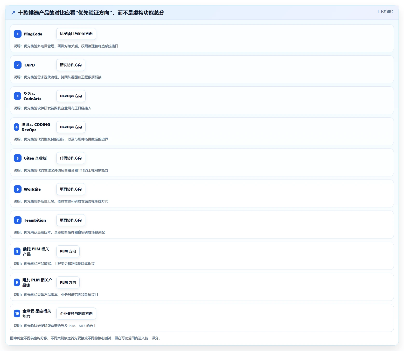Select the 项目协作方向 tag for Teambition
Viewport: 404px width, 351px height.
tap(71, 220)
